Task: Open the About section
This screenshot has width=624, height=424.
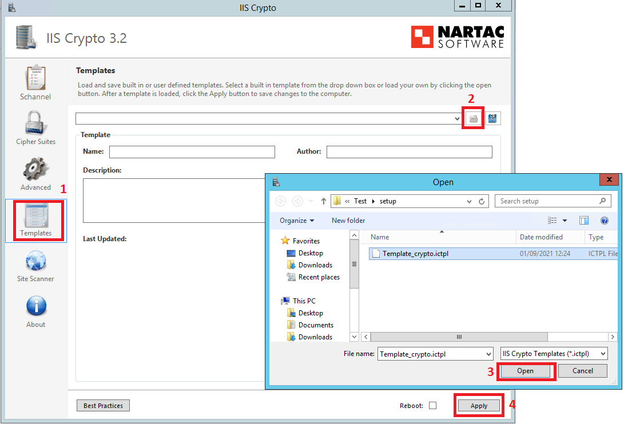Action: pyautogui.click(x=36, y=312)
